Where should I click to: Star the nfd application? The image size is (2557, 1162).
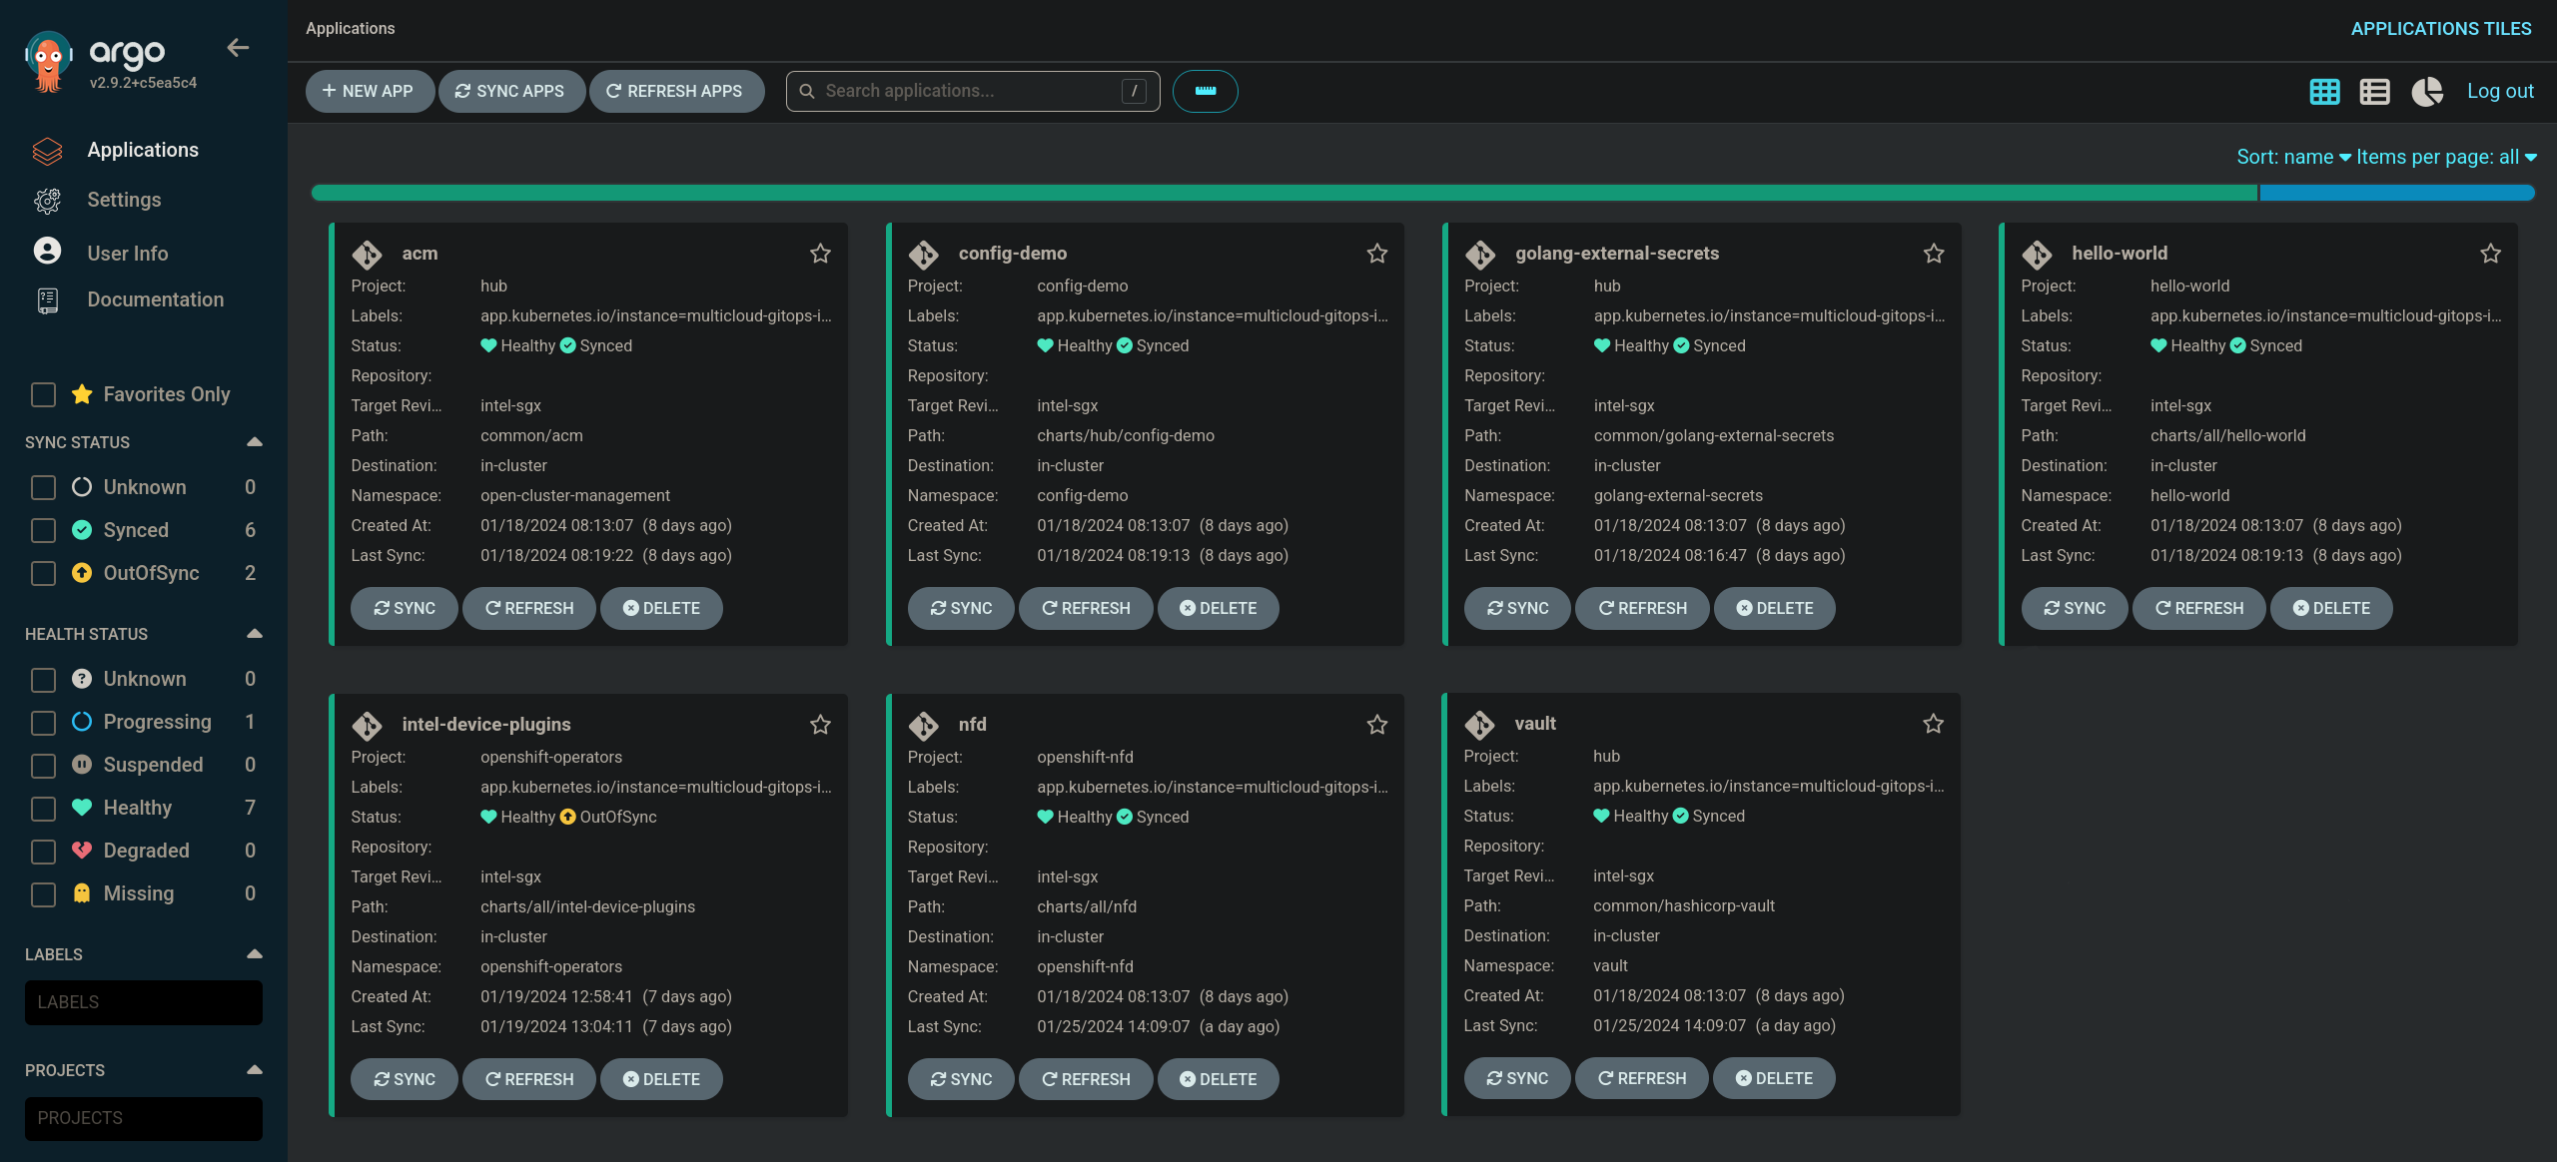point(1377,725)
